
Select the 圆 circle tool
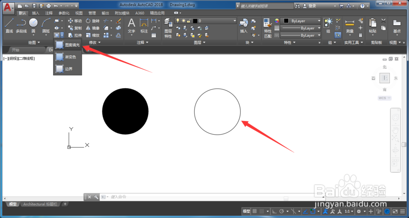point(34,26)
